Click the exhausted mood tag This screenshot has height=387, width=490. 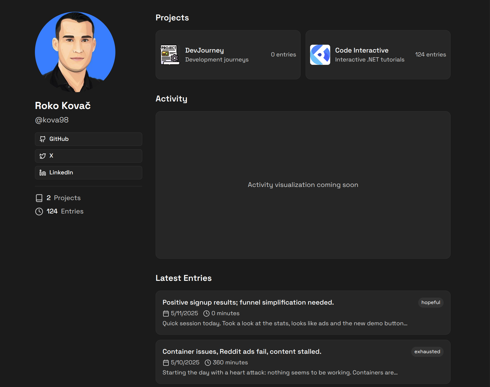tap(427, 352)
